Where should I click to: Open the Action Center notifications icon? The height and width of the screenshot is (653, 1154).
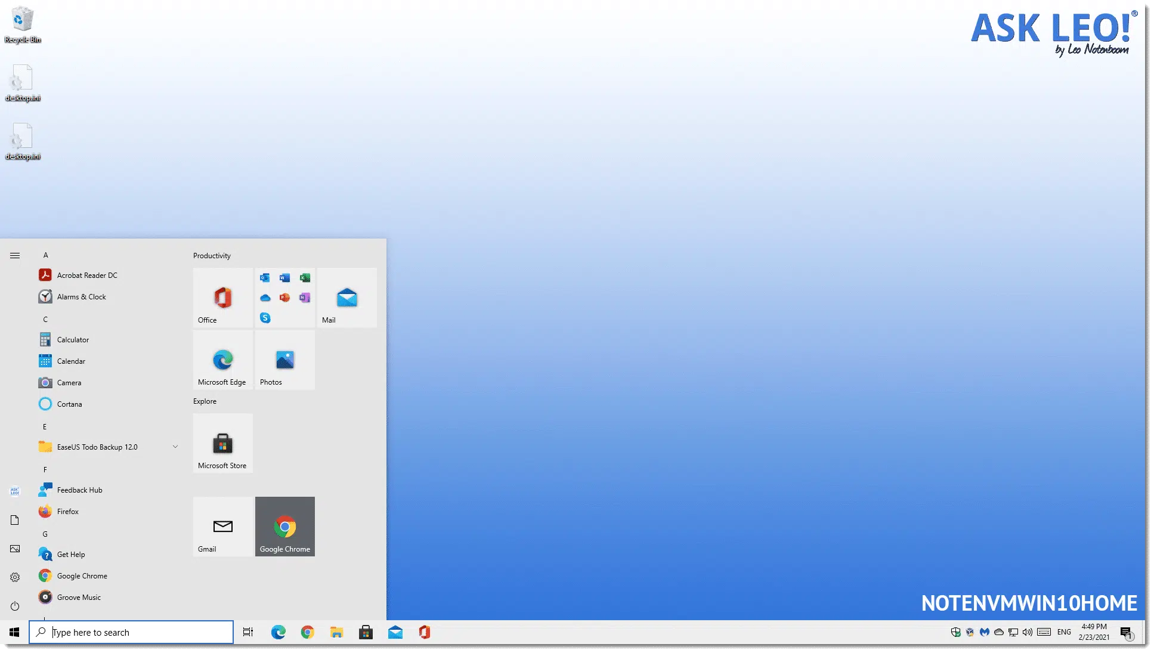[x=1126, y=632]
